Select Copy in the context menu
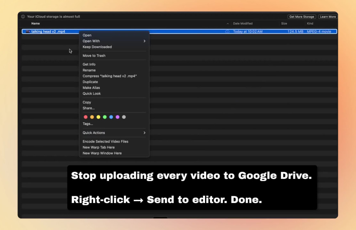This screenshot has width=356, height=230. pyautogui.click(x=114, y=102)
